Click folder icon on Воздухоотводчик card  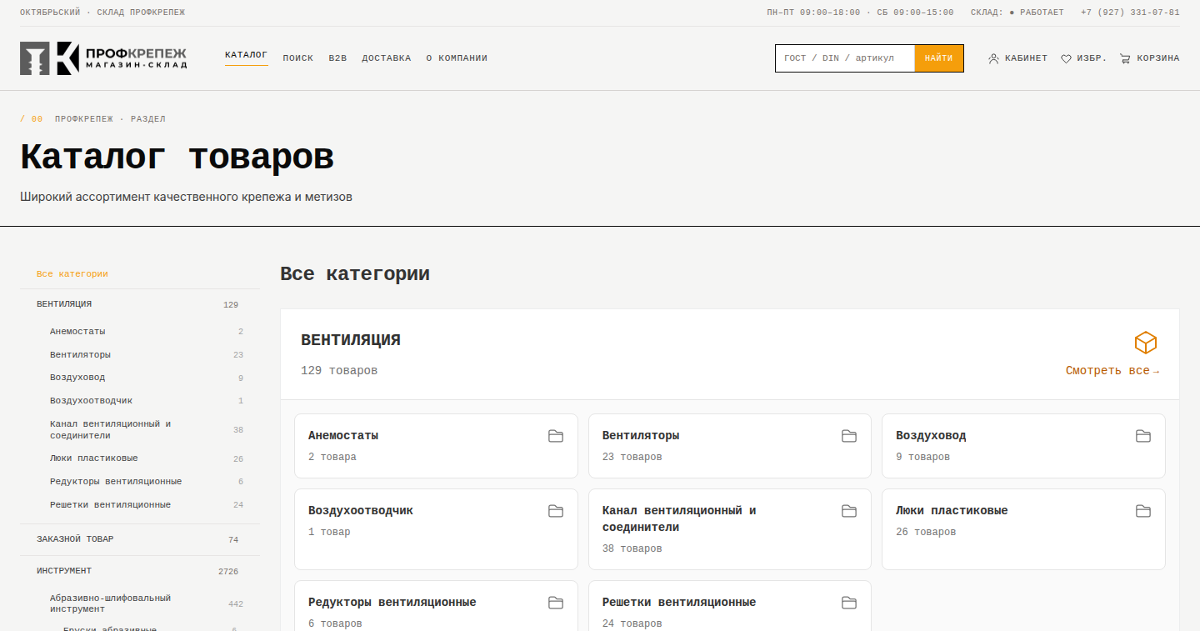tap(556, 511)
